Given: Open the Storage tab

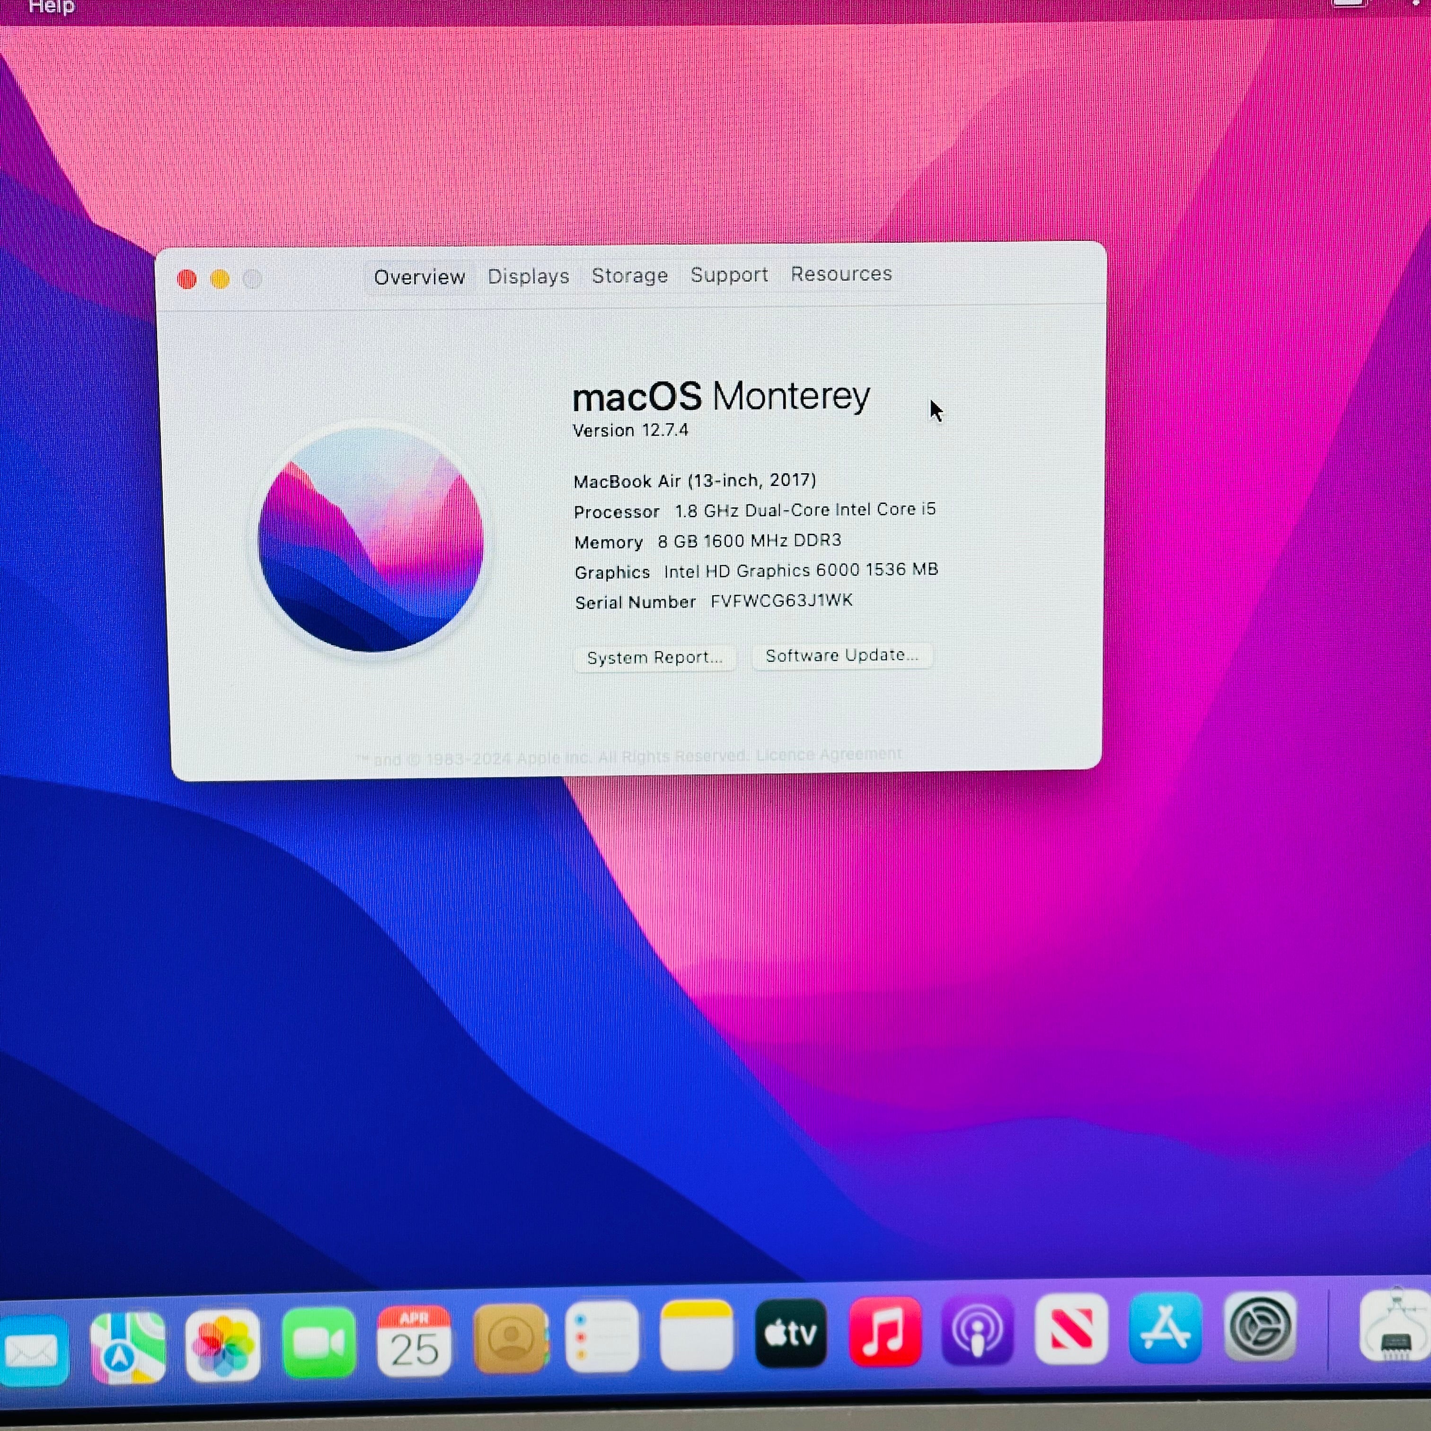Looking at the screenshot, I should pos(629,275).
